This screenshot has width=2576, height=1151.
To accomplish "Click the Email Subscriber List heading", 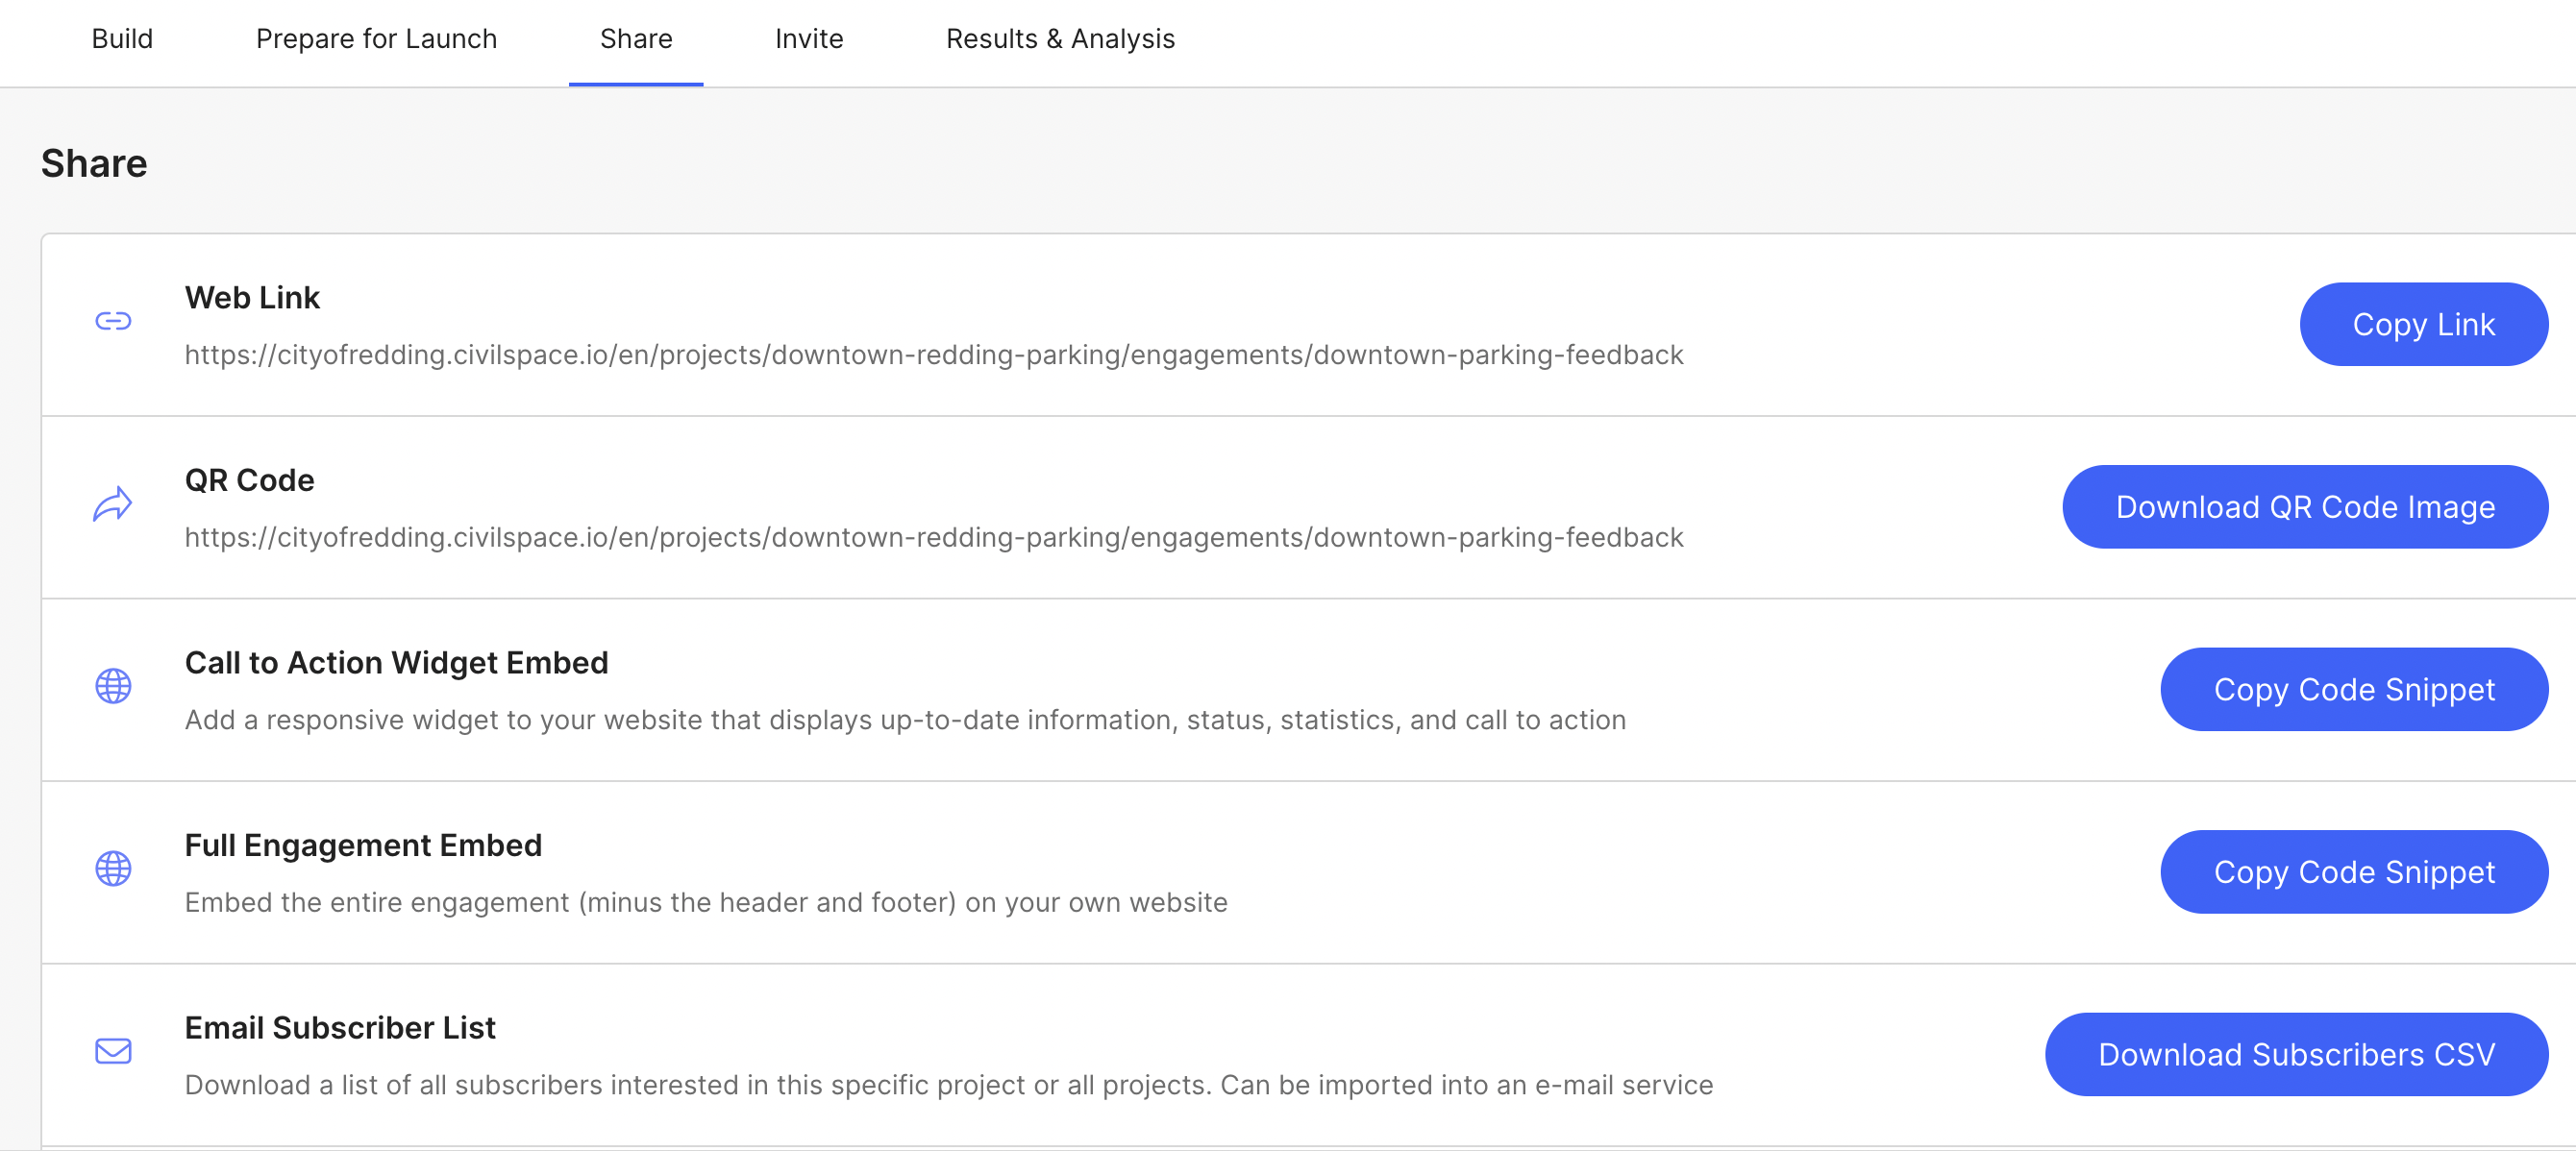I will pyautogui.click(x=340, y=1028).
